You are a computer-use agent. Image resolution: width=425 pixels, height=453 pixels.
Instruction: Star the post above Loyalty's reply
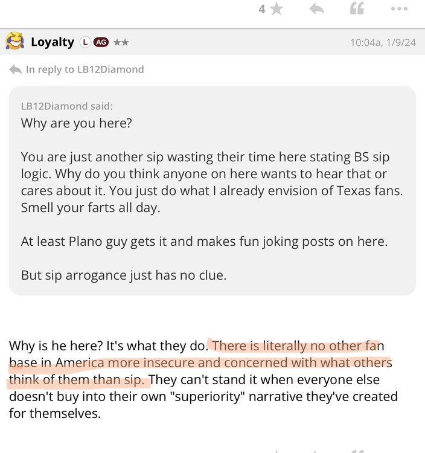(x=276, y=9)
